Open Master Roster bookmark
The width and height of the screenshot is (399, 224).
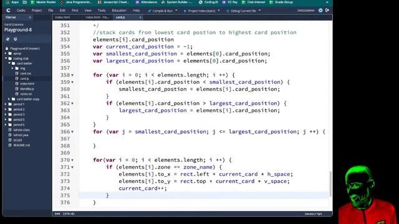(x=43, y=2)
